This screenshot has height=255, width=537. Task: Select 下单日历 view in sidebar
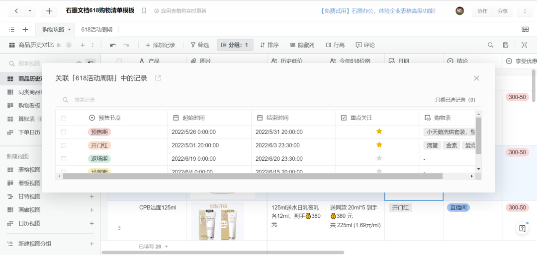coord(29,132)
